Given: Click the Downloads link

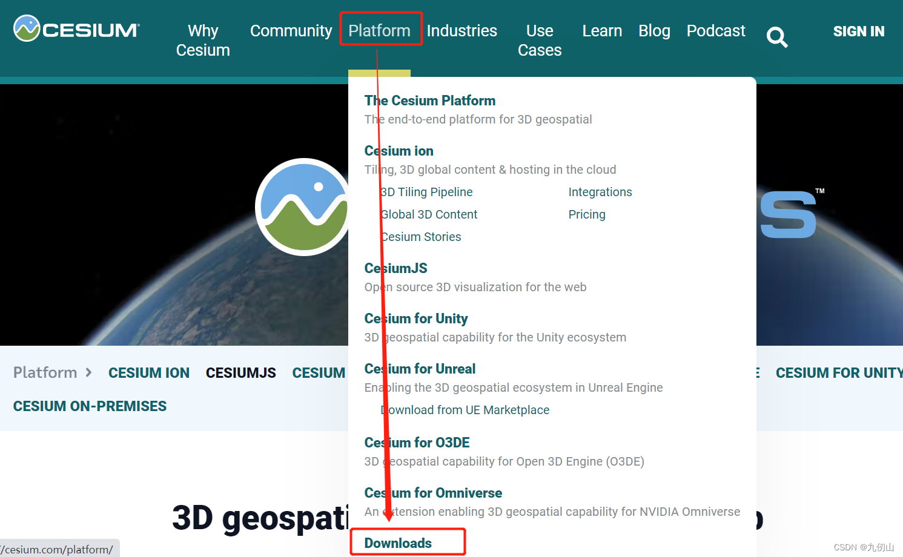Looking at the screenshot, I should click(398, 543).
